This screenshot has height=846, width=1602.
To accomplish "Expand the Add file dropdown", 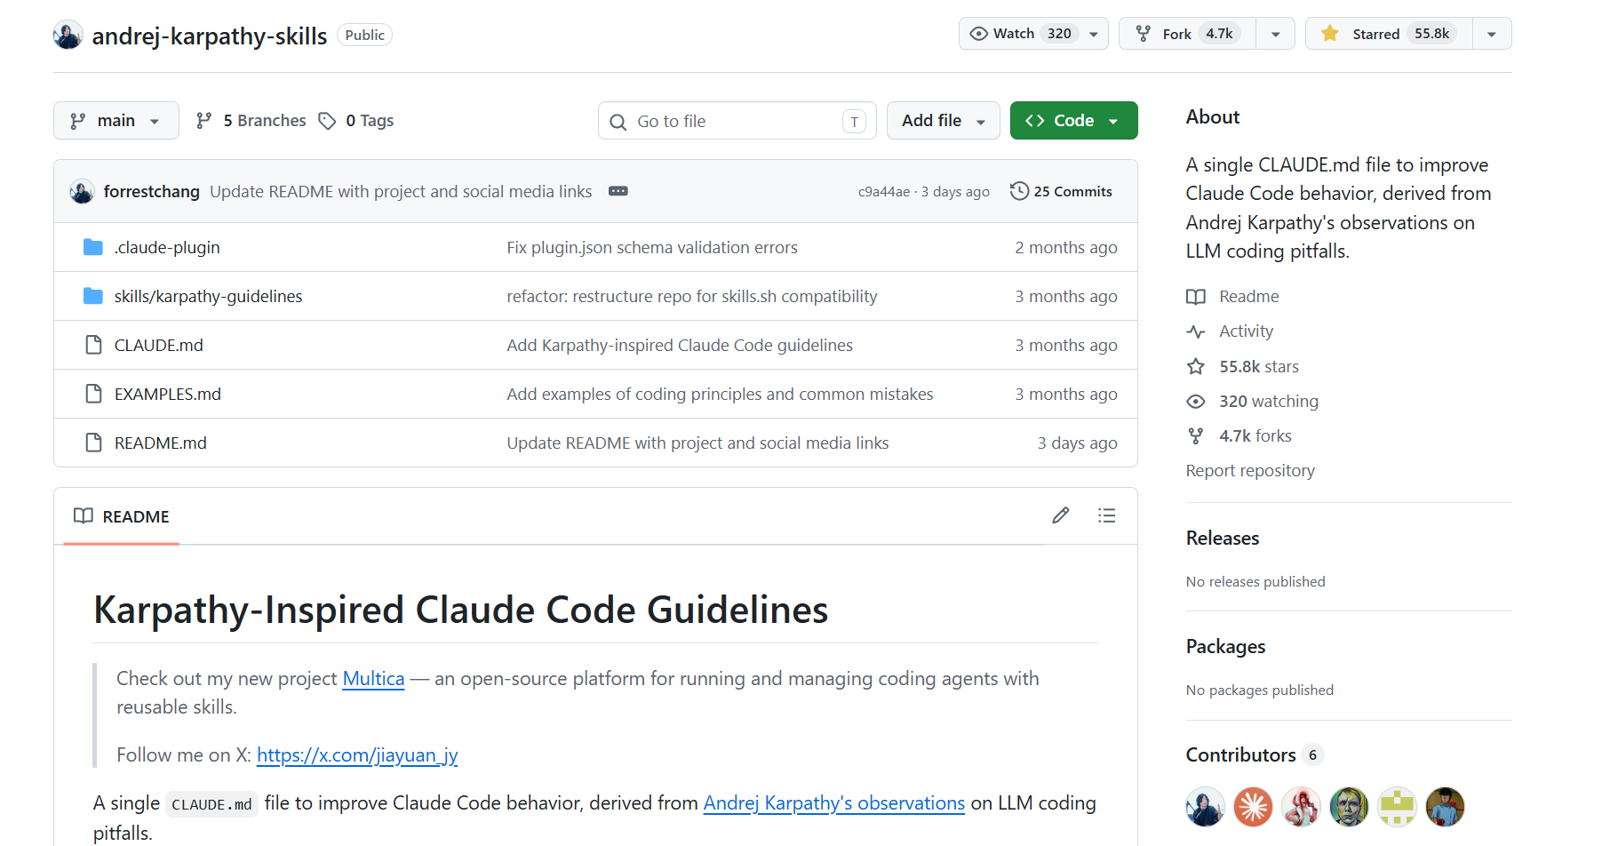I will (943, 120).
